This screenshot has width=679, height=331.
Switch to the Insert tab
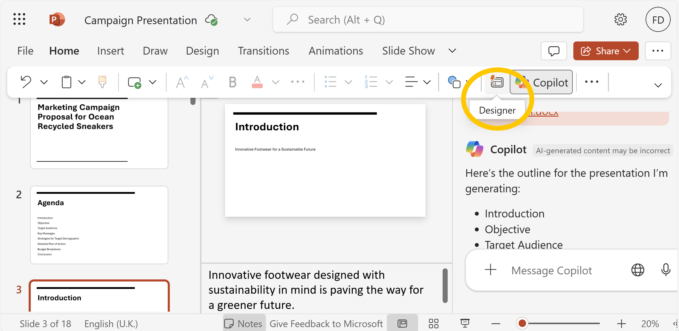tap(110, 51)
